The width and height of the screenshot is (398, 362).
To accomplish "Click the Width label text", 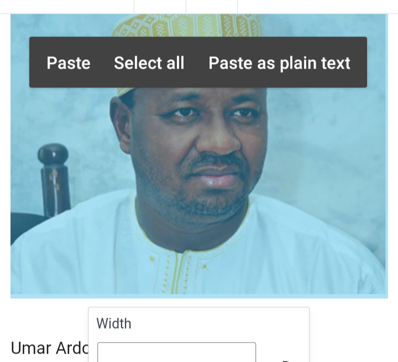I will coord(114,323).
